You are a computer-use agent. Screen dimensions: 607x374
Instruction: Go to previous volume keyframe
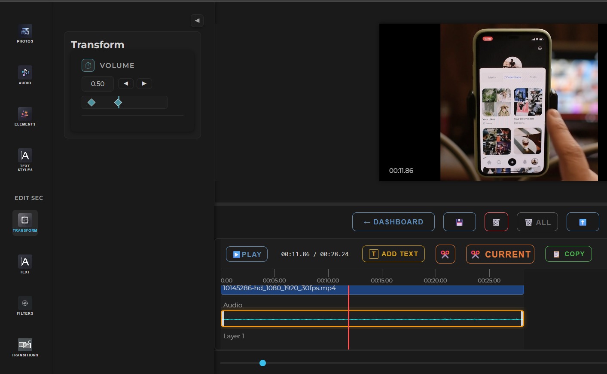click(x=126, y=83)
